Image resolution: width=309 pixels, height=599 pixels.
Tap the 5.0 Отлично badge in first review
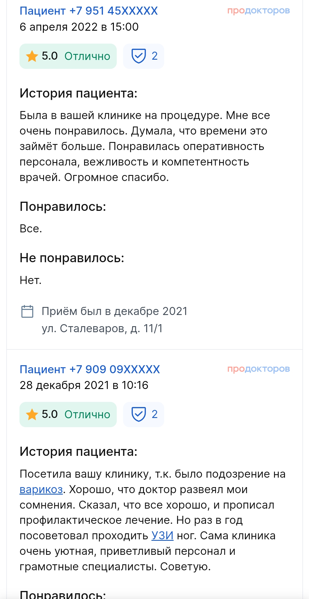68,56
